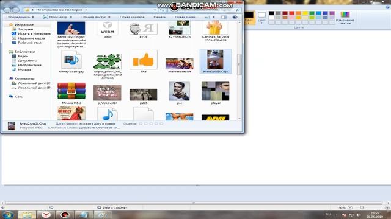Image resolution: width=391 pixels, height=219 pixels.
Task: Select the hand-sky-finger image thumbnail
Action: pyautogui.click(x=71, y=28)
